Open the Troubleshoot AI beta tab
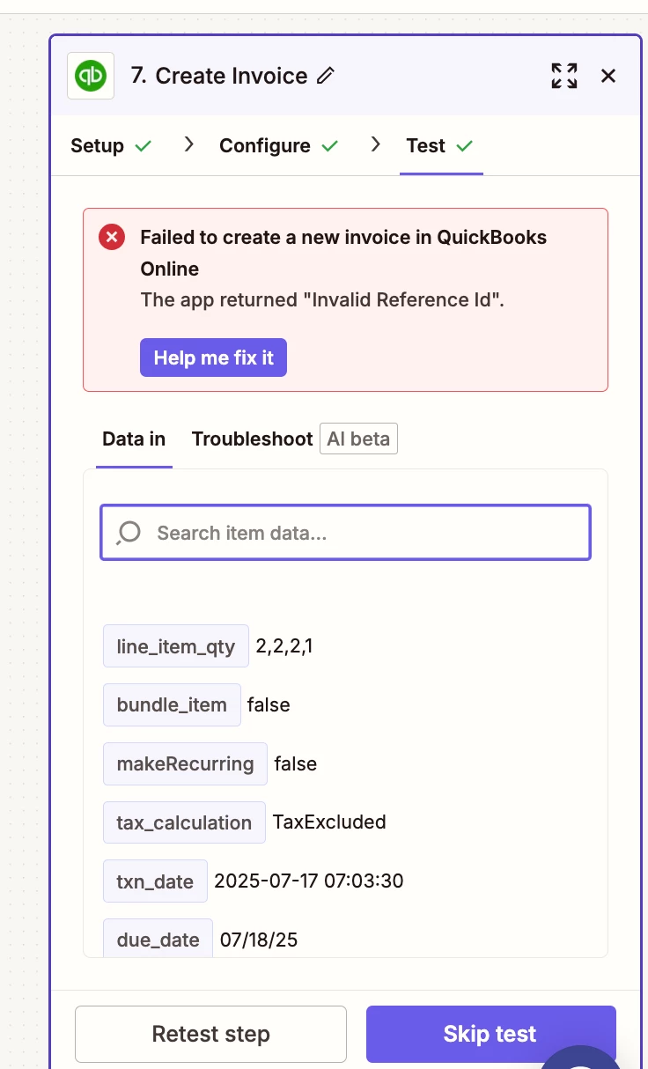 295,439
